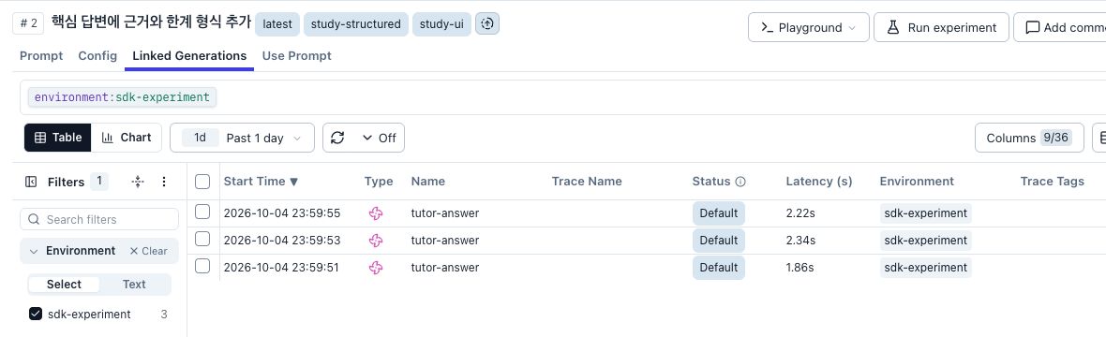
Task: Open the Use Prompt tab
Action: [x=296, y=55]
